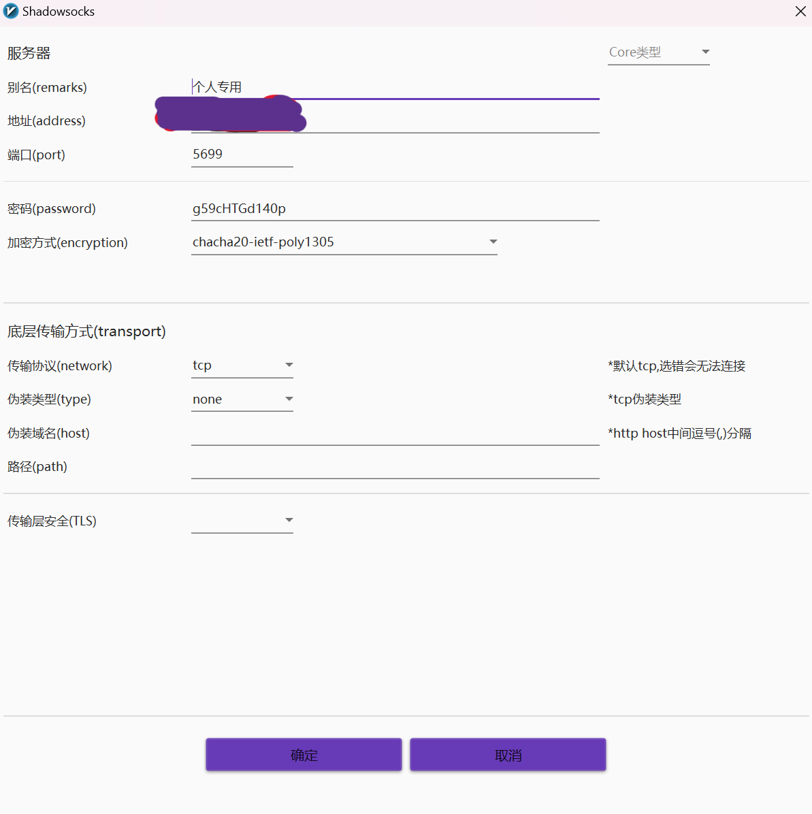Open the 传输协议(network) tcp dropdown
This screenshot has width=812, height=814.
(235, 365)
